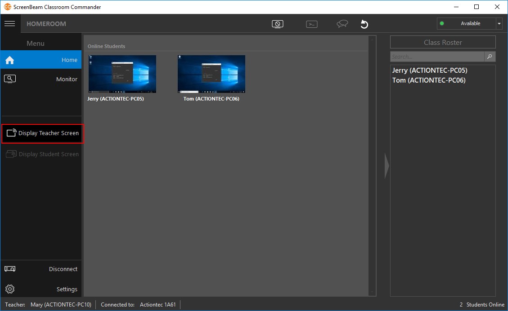The height and width of the screenshot is (311, 508).
Task: Click Actiontec 1A61 in status bar
Action: click(158, 305)
